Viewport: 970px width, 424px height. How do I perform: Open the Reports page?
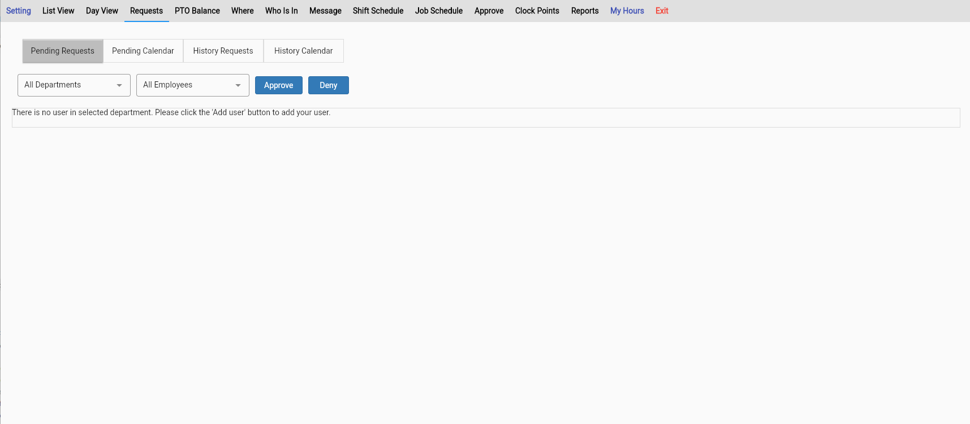click(585, 11)
